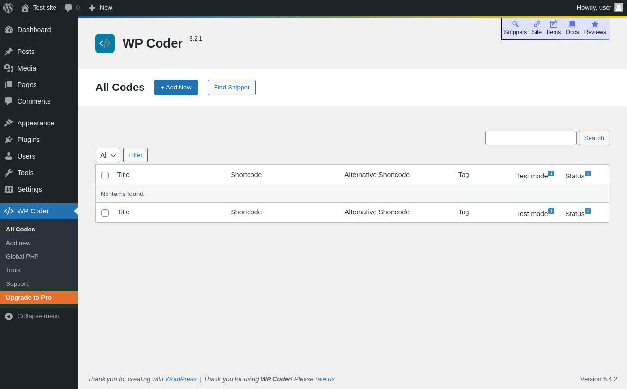Click the Pages icon in sidebar

(x=9, y=85)
